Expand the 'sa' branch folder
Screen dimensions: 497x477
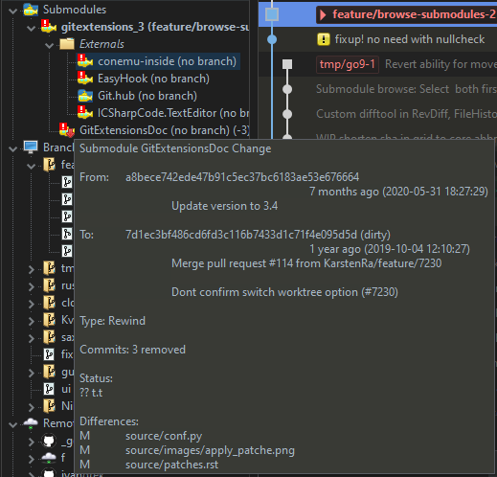tap(31, 338)
